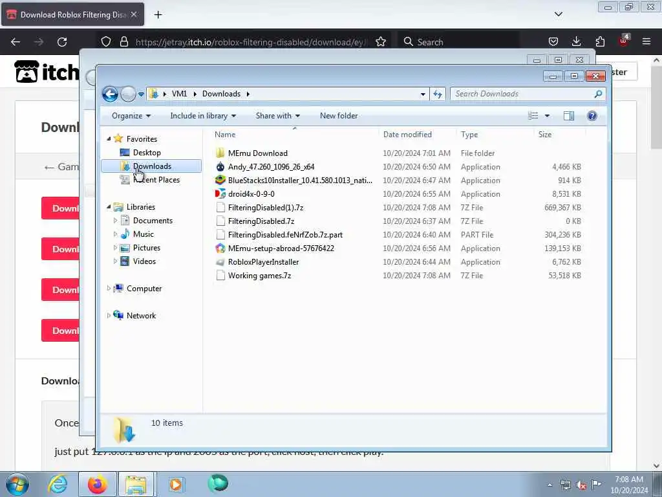The height and width of the screenshot is (497, 662).
Task: Go back in Firefox browser
Action: coord(16,42)
